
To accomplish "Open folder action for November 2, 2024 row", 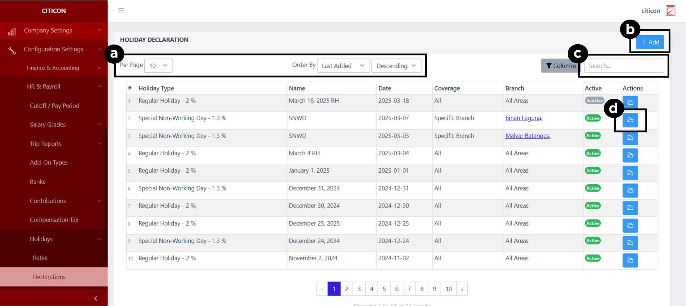I will [630, 260].
